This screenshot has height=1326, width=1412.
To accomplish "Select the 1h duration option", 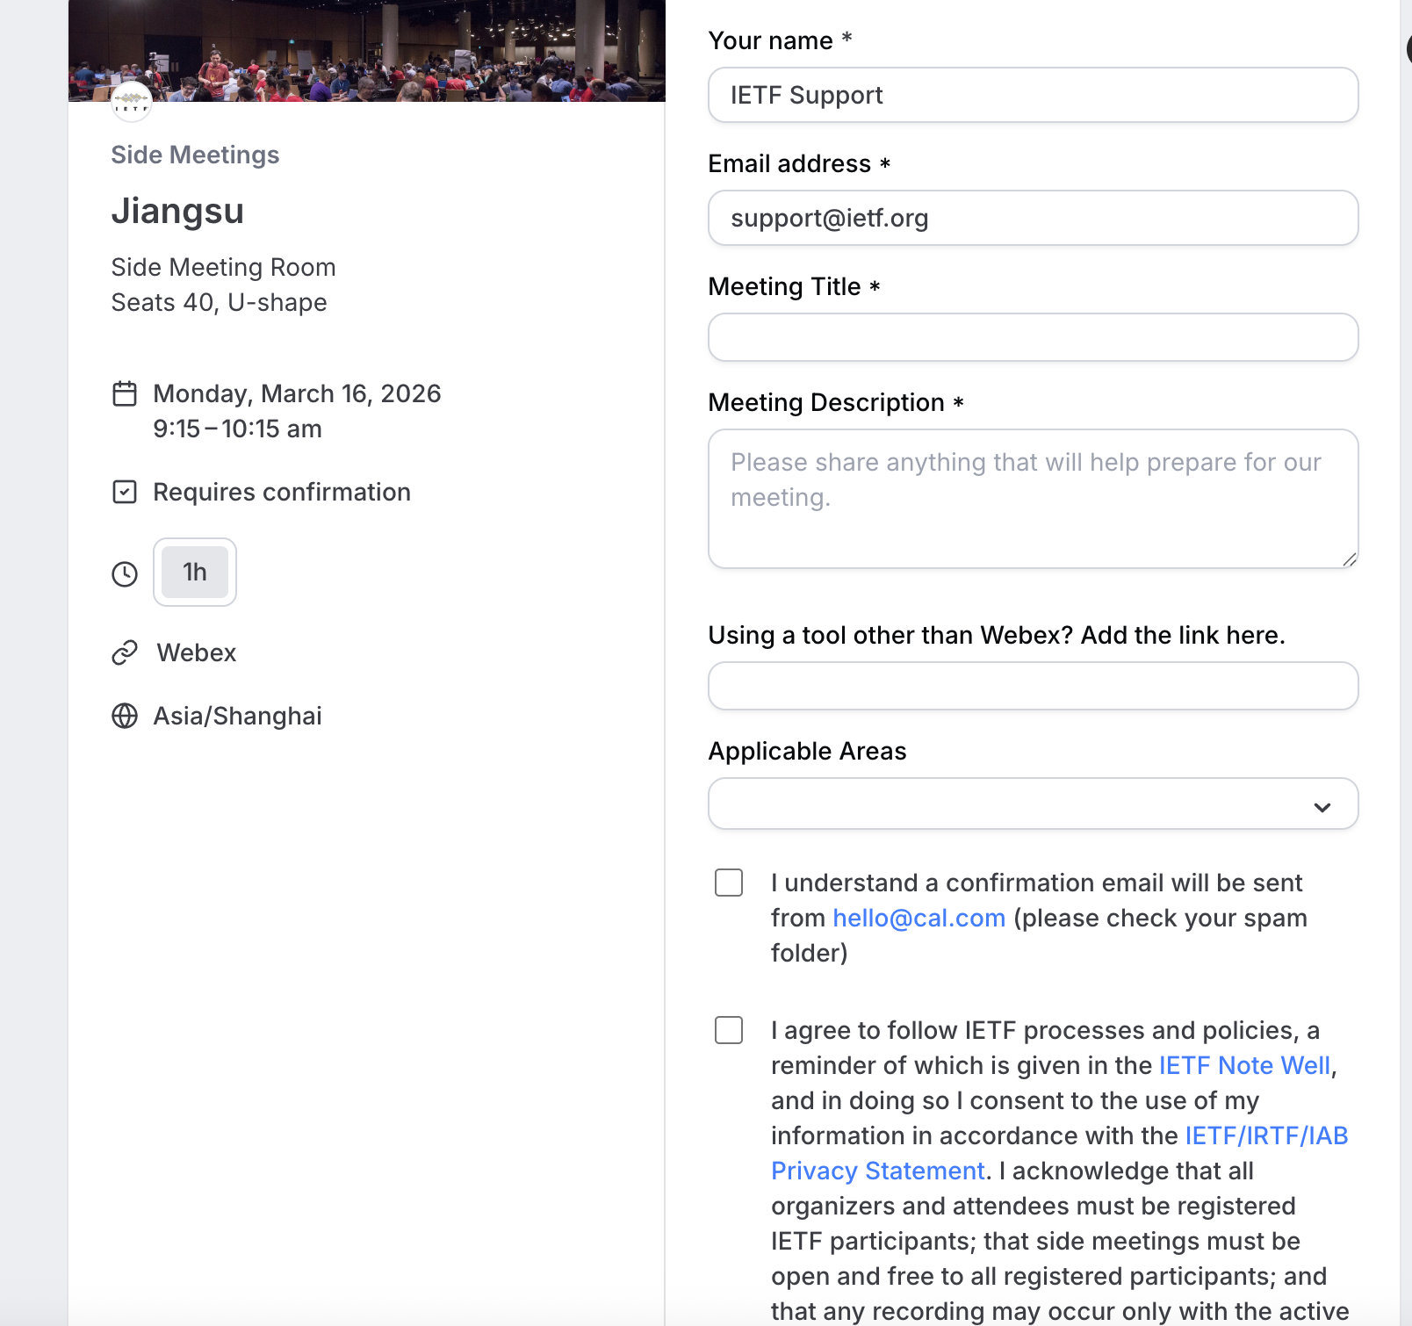I will pos(195,573).
